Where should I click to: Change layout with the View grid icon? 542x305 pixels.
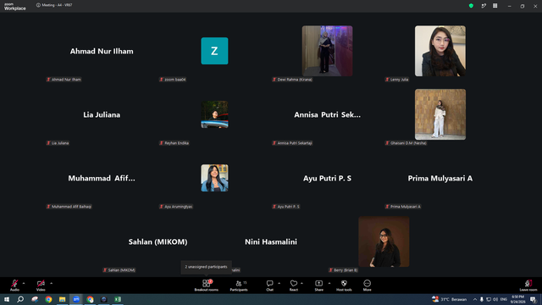(x=495, y=6)
